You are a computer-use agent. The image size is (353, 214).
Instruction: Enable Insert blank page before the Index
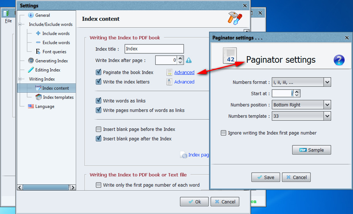[98, 129]
